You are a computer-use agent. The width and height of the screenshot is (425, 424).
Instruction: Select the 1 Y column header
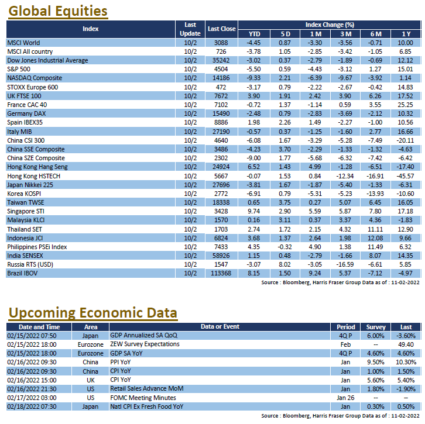coord(406,34)
